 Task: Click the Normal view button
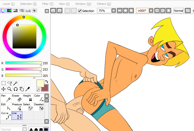click(179, 11)
